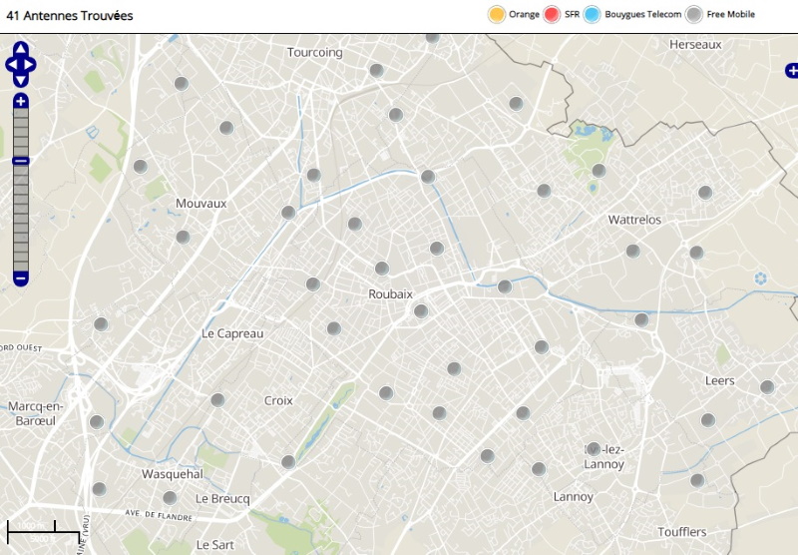Image resolution: width=798 pixels, height=555 pixels.
Task: Pan the map left with the west arrow
Action: click(x=11, y=65)
